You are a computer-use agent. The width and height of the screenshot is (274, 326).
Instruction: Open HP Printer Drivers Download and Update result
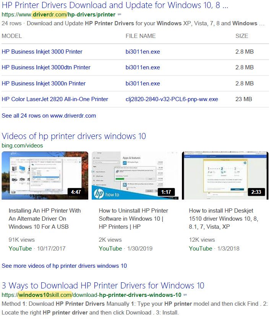point(115,5)
